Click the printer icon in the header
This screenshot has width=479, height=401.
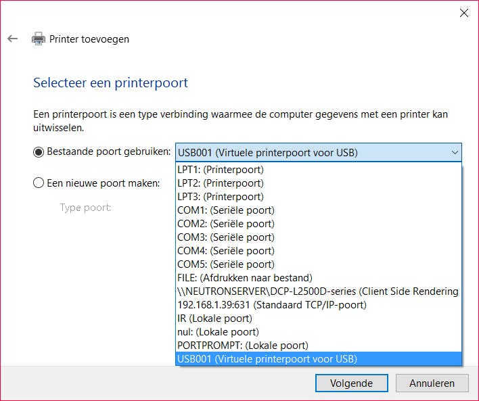pyautogui.click(x=39, y=39)
